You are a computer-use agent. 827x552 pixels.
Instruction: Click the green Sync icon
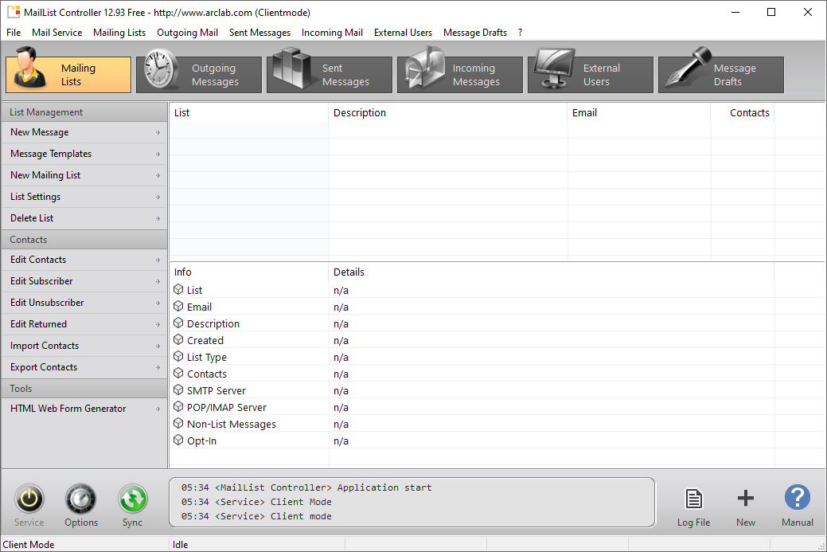[x=132, y=499]
